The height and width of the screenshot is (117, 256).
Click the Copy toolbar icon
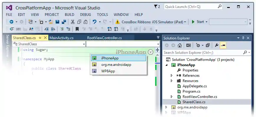coord(79,22)
